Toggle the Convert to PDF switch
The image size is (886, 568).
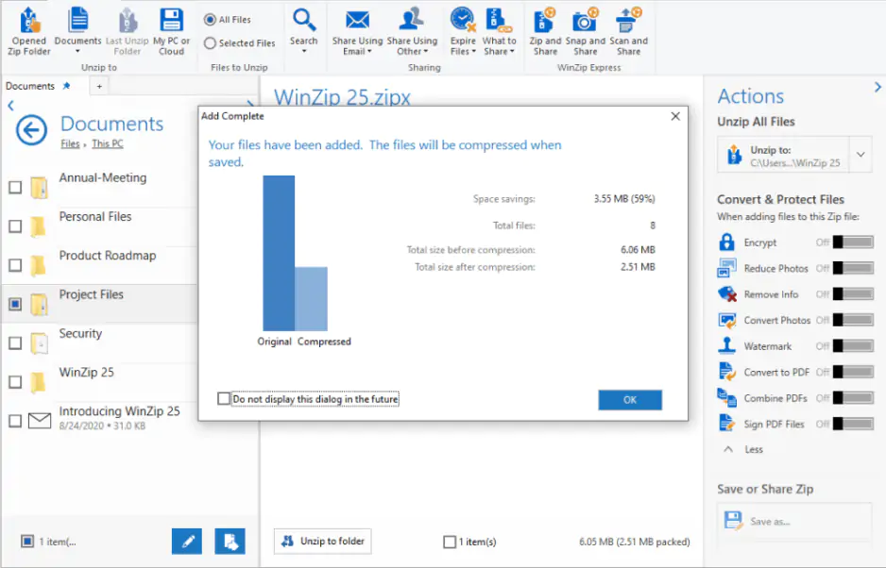pyautogui.click(x=853, y=372)
